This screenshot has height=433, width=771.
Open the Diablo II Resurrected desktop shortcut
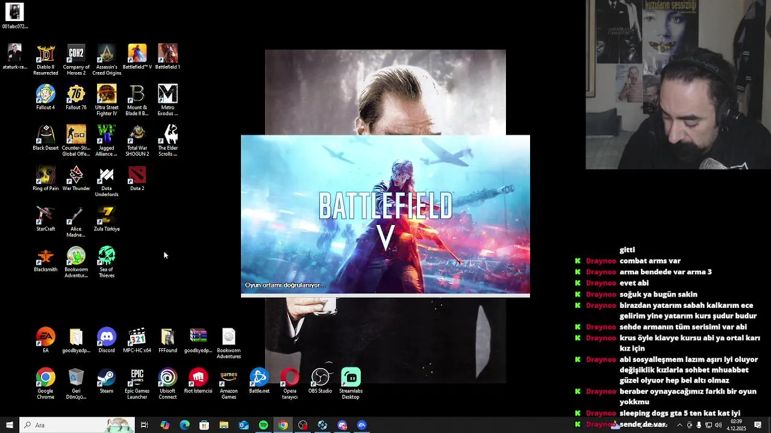46,60
